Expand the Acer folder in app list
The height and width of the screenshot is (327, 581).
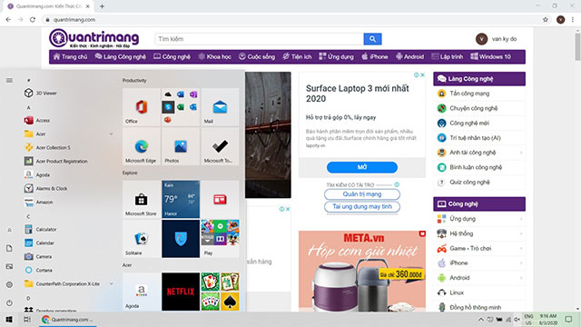(69, 134)
